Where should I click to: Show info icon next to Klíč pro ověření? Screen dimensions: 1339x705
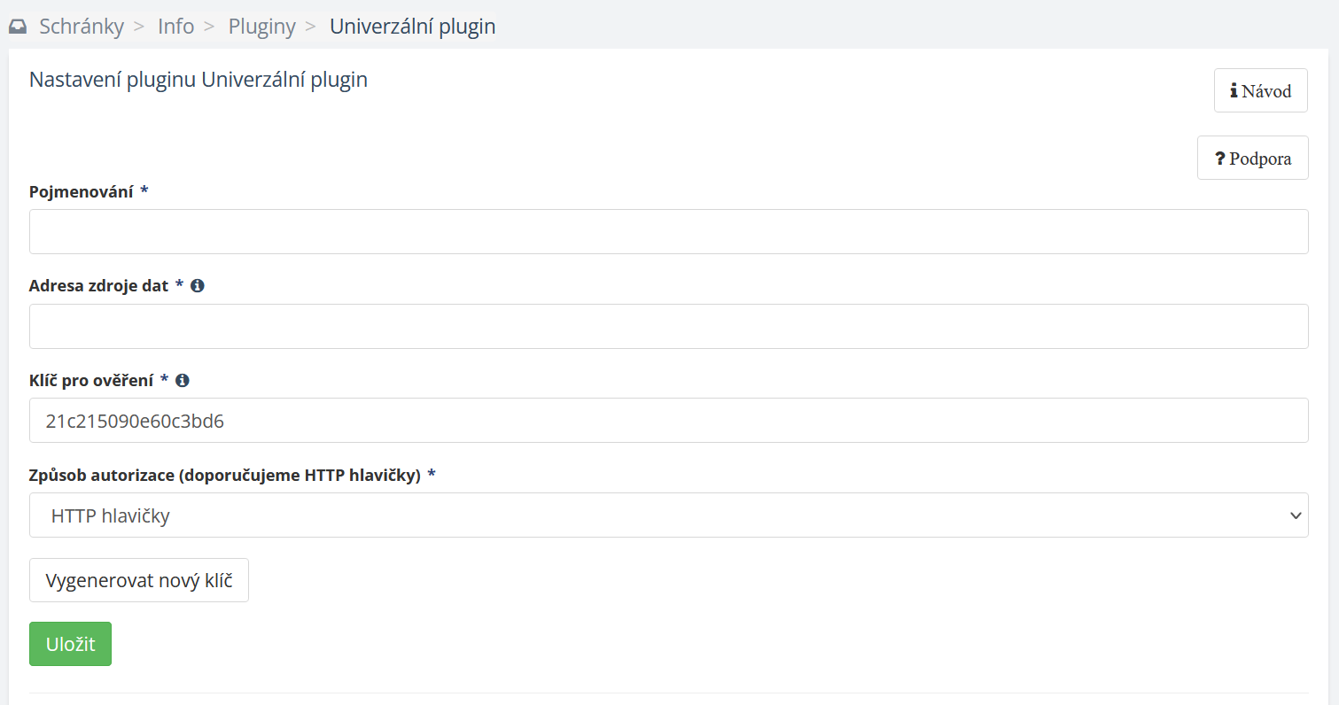[183, 380]
